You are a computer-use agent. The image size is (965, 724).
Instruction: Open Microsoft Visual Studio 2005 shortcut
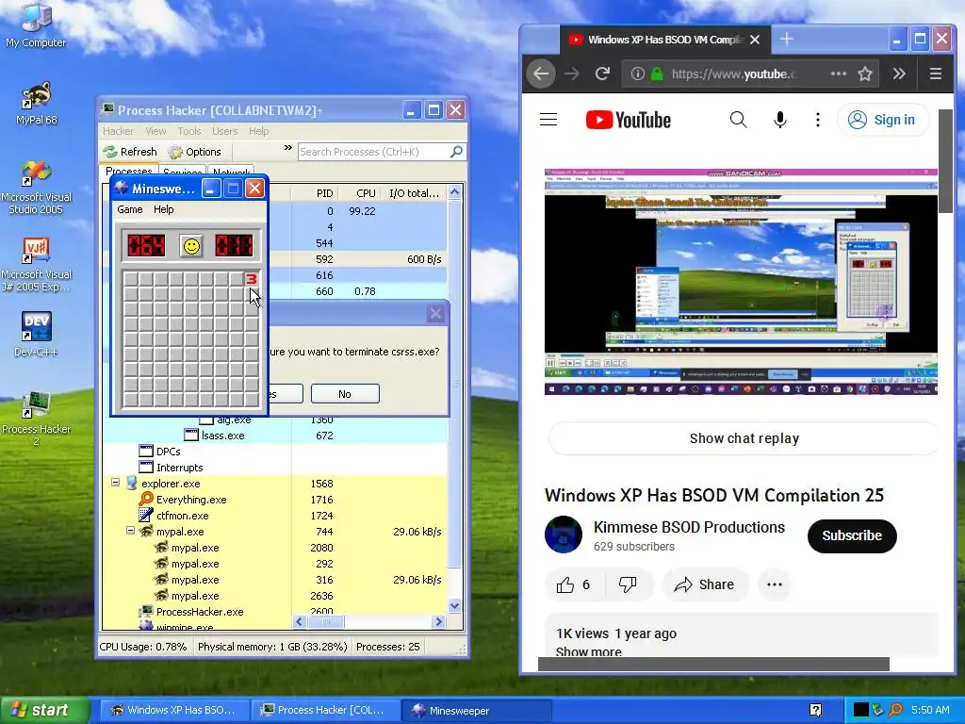click(37, 188)
